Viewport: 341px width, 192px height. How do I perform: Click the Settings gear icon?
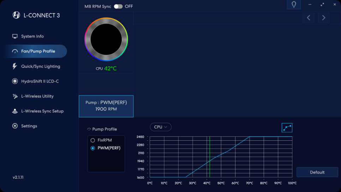click(15, 126)
